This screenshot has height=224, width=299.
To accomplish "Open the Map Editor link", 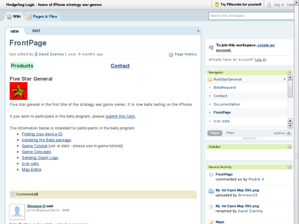I will point(32,169).
